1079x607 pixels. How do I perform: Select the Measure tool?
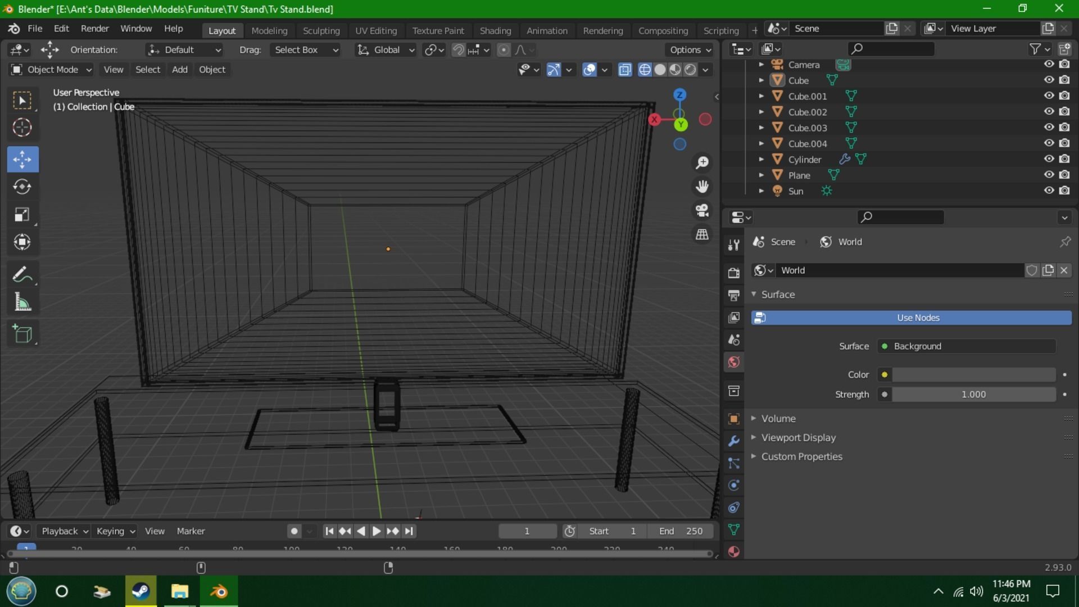[22, 302]
